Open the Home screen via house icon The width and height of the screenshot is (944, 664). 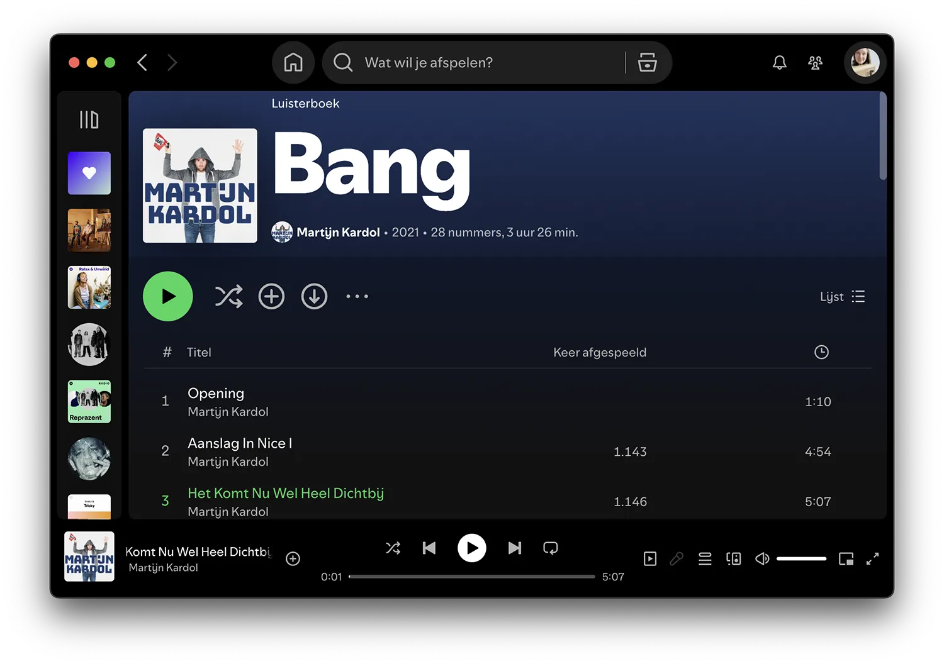[x=293, y=62]
